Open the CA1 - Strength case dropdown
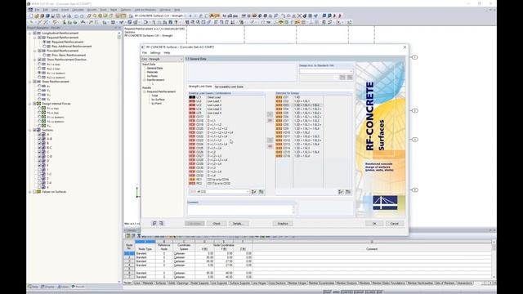The height and width of the screenshot is (294, 523). pos(162,59)
